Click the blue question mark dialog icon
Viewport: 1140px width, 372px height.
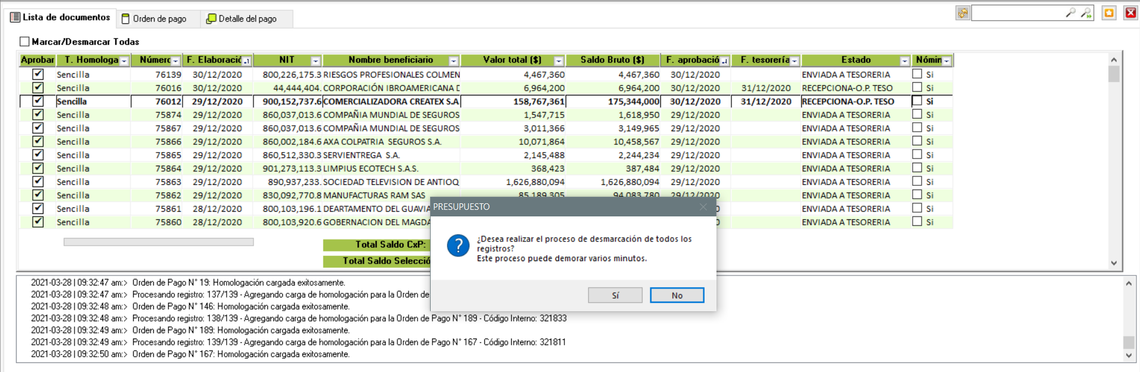click(x=458, y=246)
